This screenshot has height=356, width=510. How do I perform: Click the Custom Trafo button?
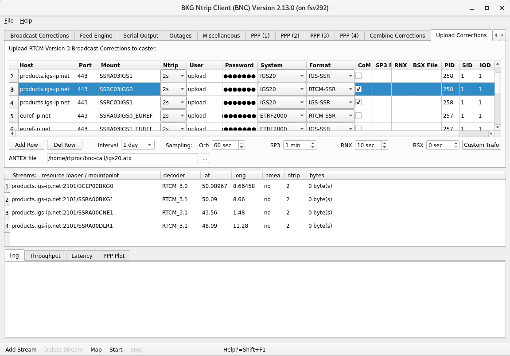click(x=481, y=145)
